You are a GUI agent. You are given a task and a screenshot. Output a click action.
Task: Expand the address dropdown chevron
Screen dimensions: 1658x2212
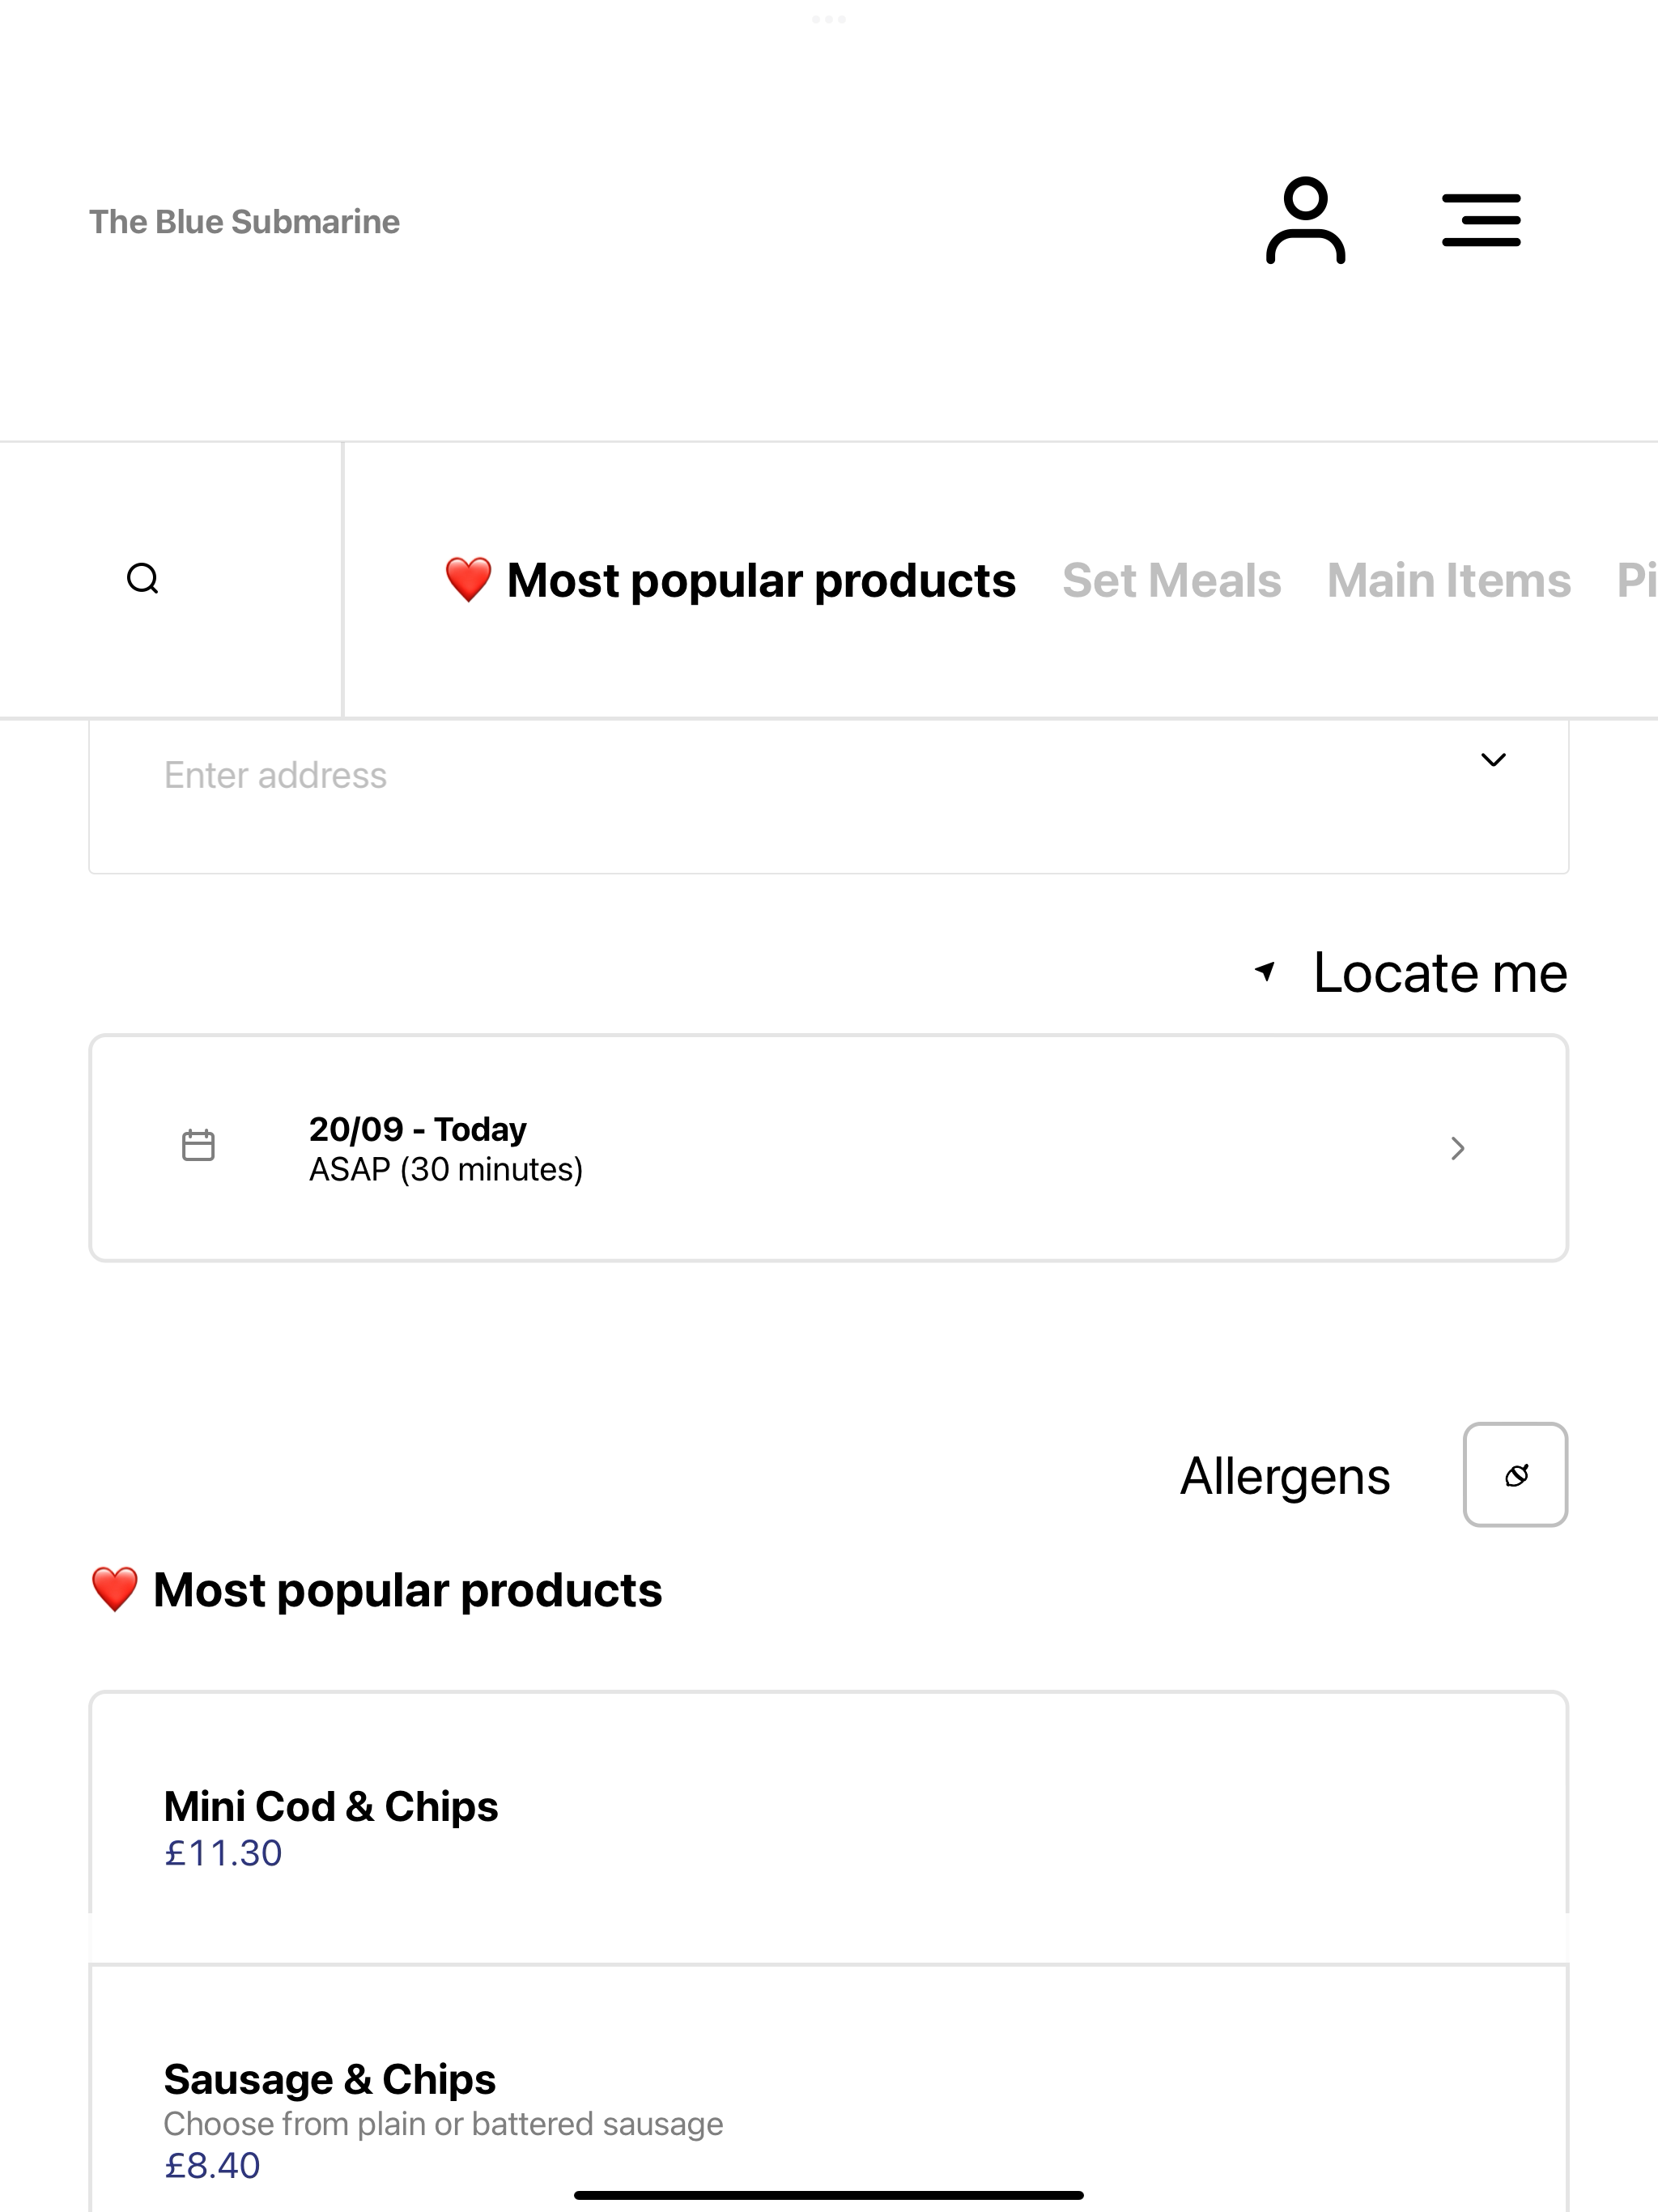tap(1493, 760)
